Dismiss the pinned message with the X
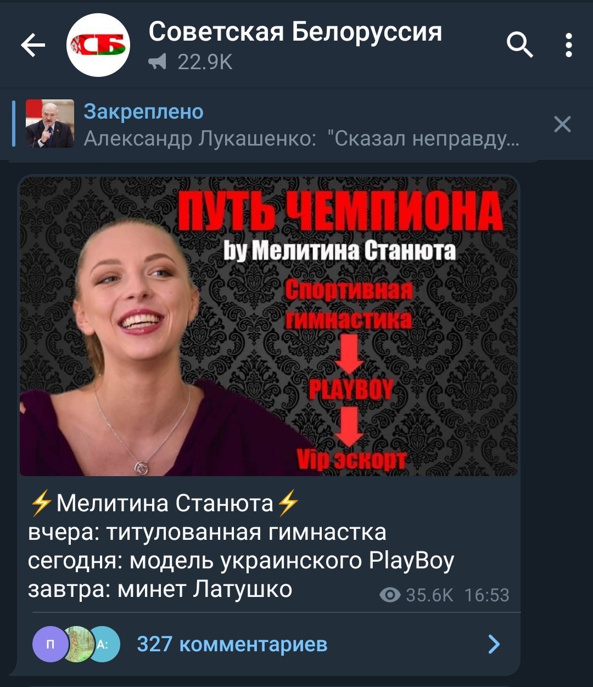The image size is (593, 687). click(x=562, y=124)
